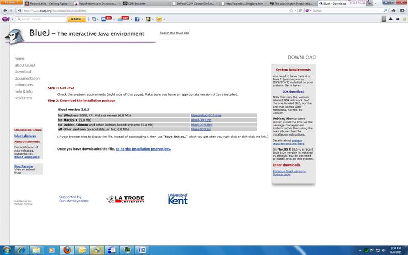Click the bell icon at toolbar right
Viewport: 408px width, 255px height.
pos(390,19)
